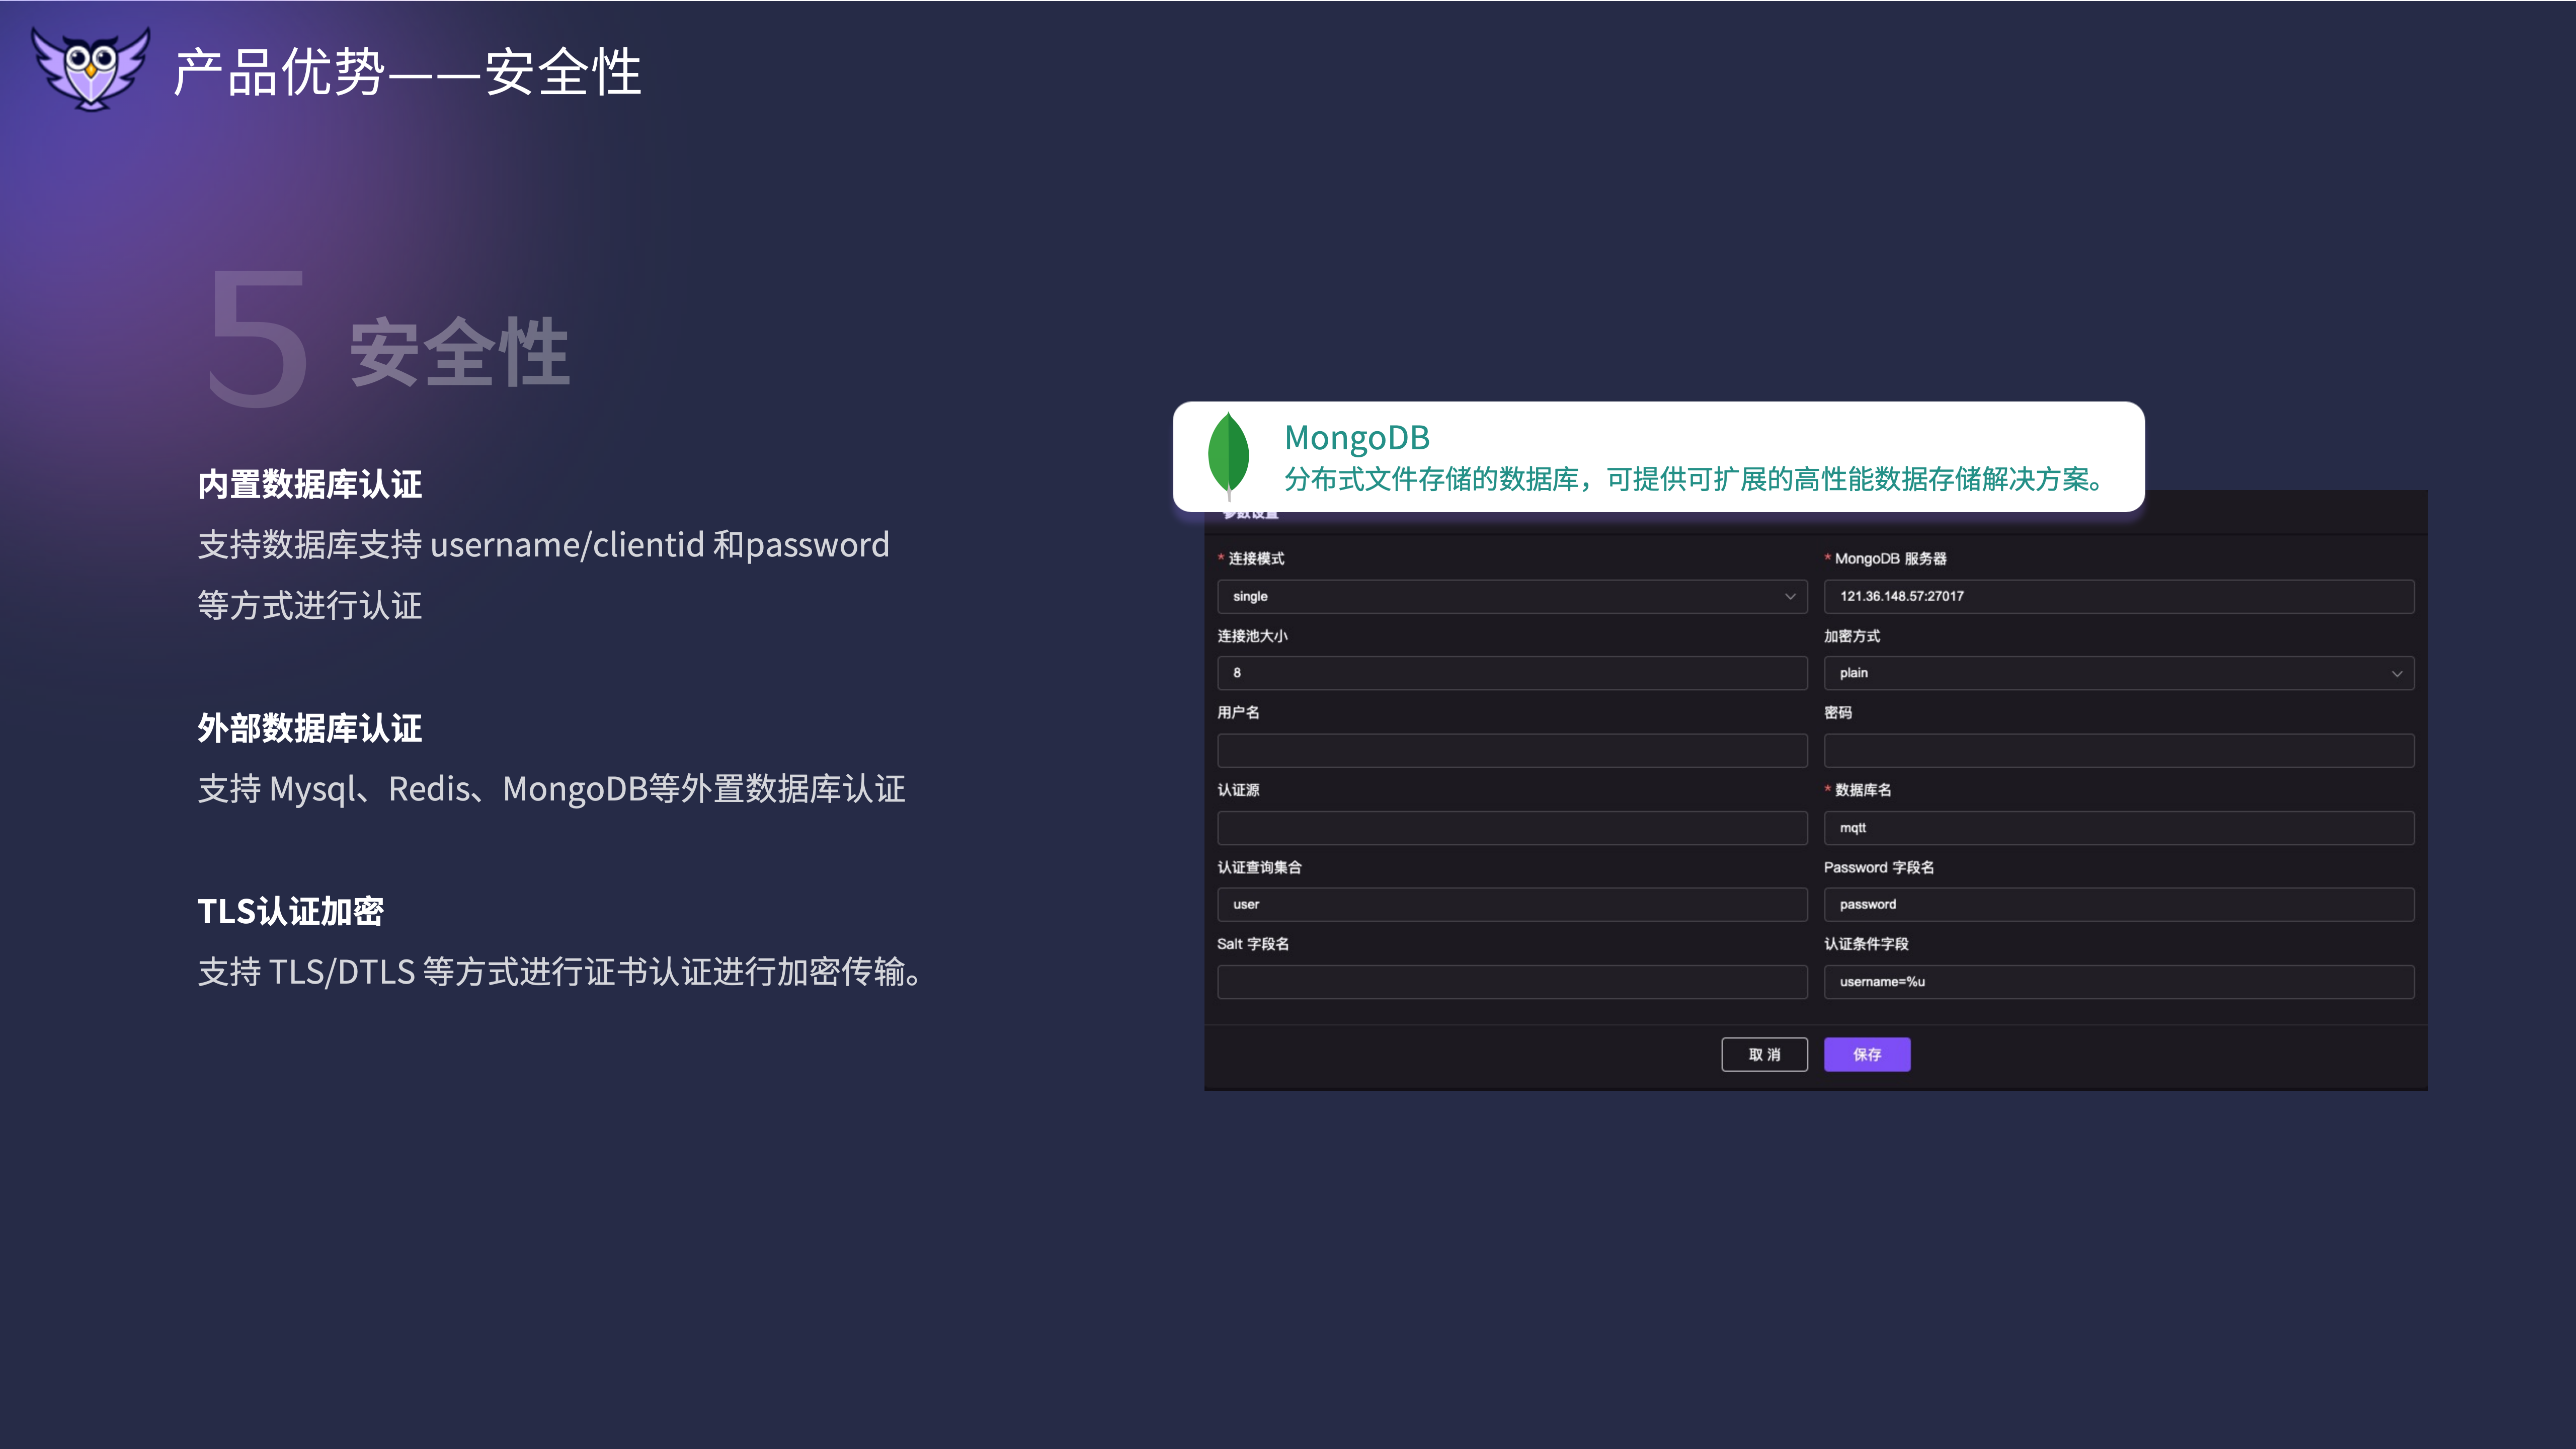Click the 产品优势——安全性 slide title
Image resolution: width=2576 pixels, height=1449 pixels.
(x=407, y=72)
